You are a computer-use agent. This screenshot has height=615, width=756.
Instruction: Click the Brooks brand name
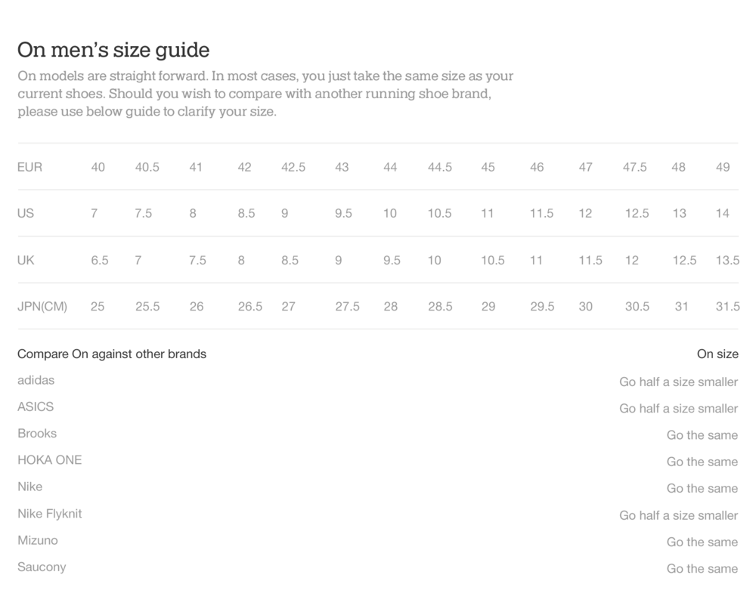[x=37, y=434]
